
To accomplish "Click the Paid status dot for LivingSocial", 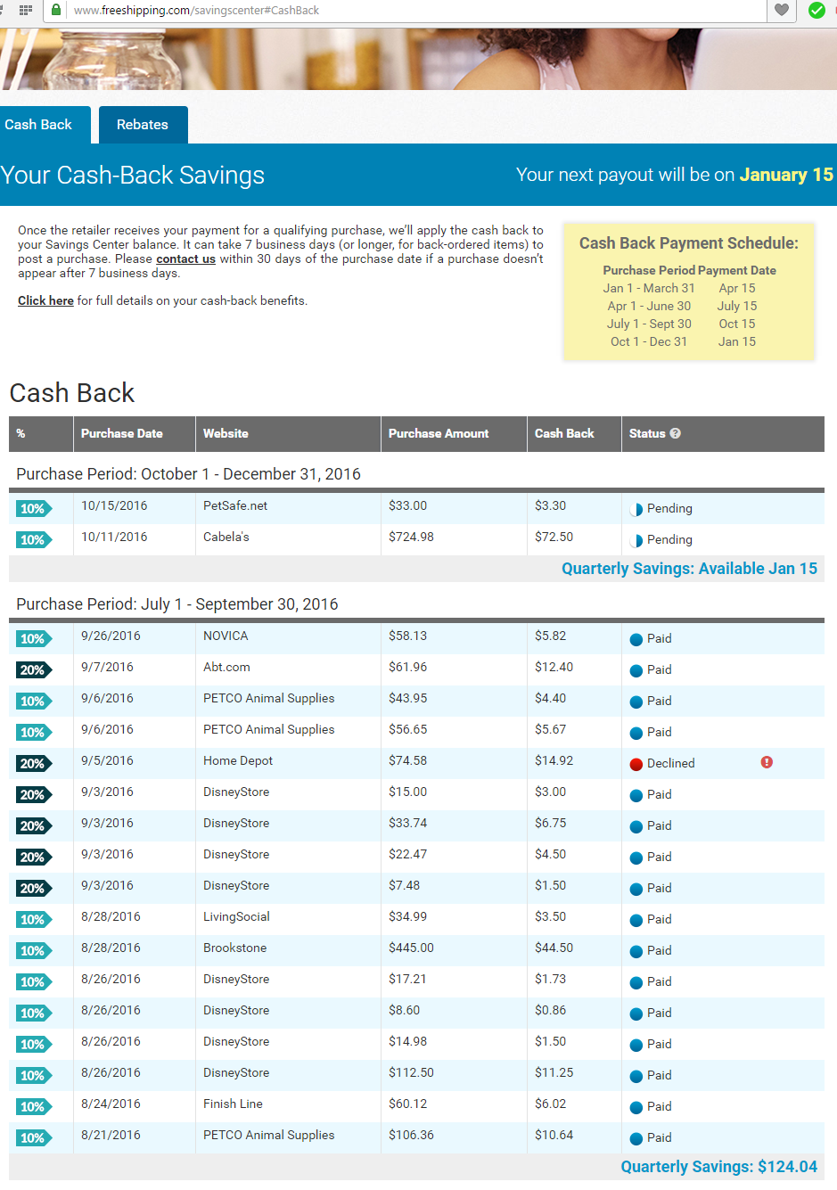I will pyautogui.click(x=636, y=920).
